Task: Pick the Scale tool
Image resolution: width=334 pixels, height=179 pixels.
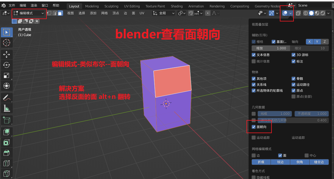Action: pos(7,75)
